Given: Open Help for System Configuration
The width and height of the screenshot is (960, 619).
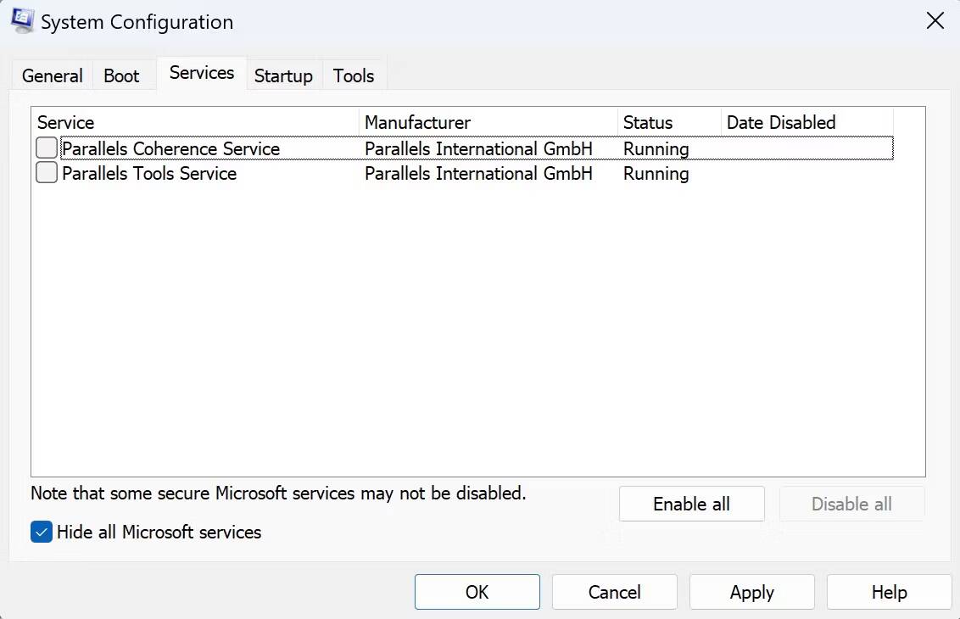Looking at the screenshot, I should pyautogui.click(x=888, y=592).
